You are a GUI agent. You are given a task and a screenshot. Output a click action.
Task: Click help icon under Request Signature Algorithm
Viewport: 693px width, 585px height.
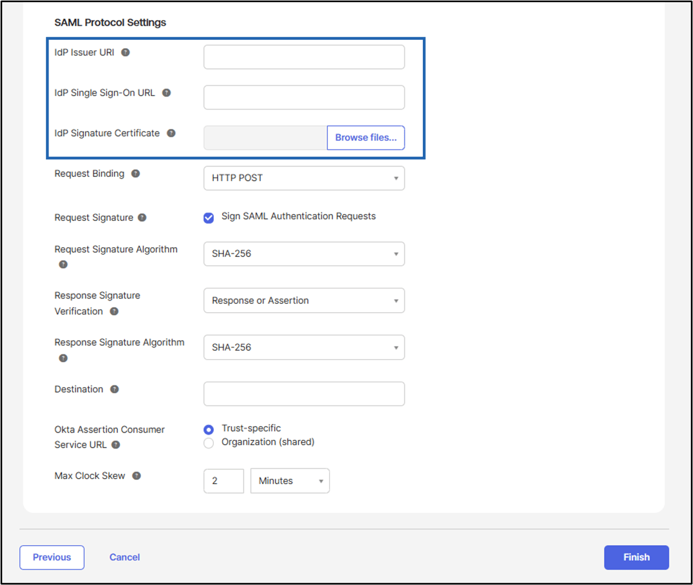click(x=63, y=265)
